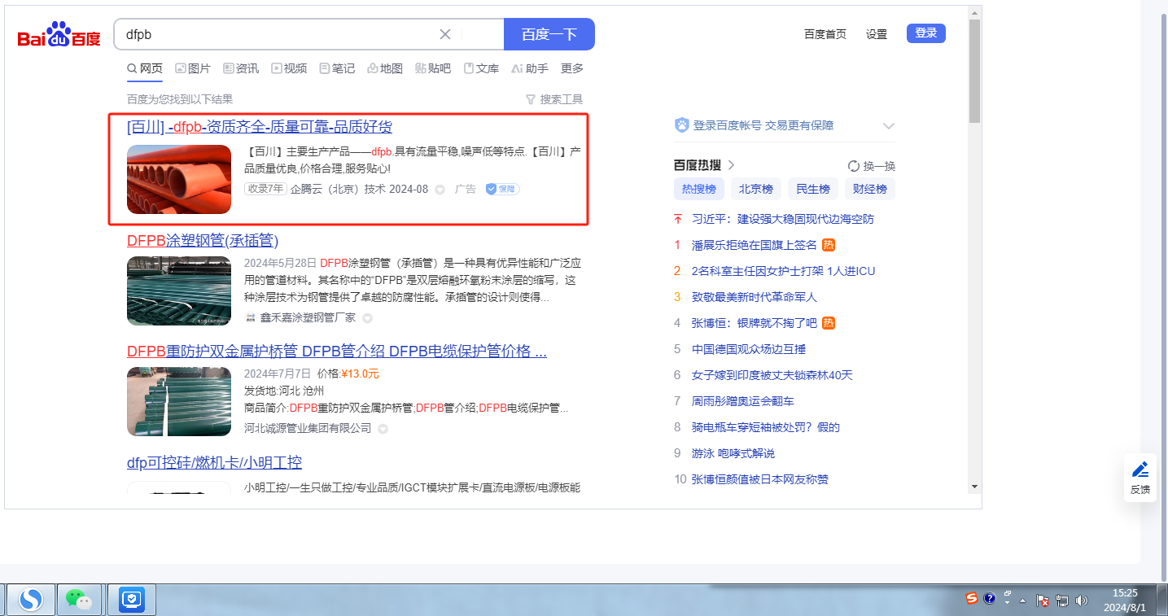Expand the 登录百度帐号 panel chevron

[888, 126]
